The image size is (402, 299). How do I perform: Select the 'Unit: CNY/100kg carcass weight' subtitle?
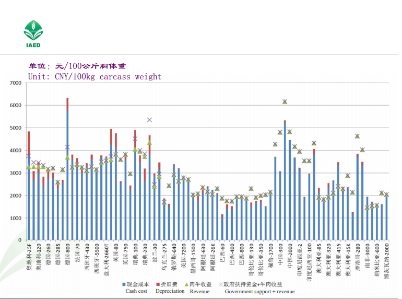point(94,76)
